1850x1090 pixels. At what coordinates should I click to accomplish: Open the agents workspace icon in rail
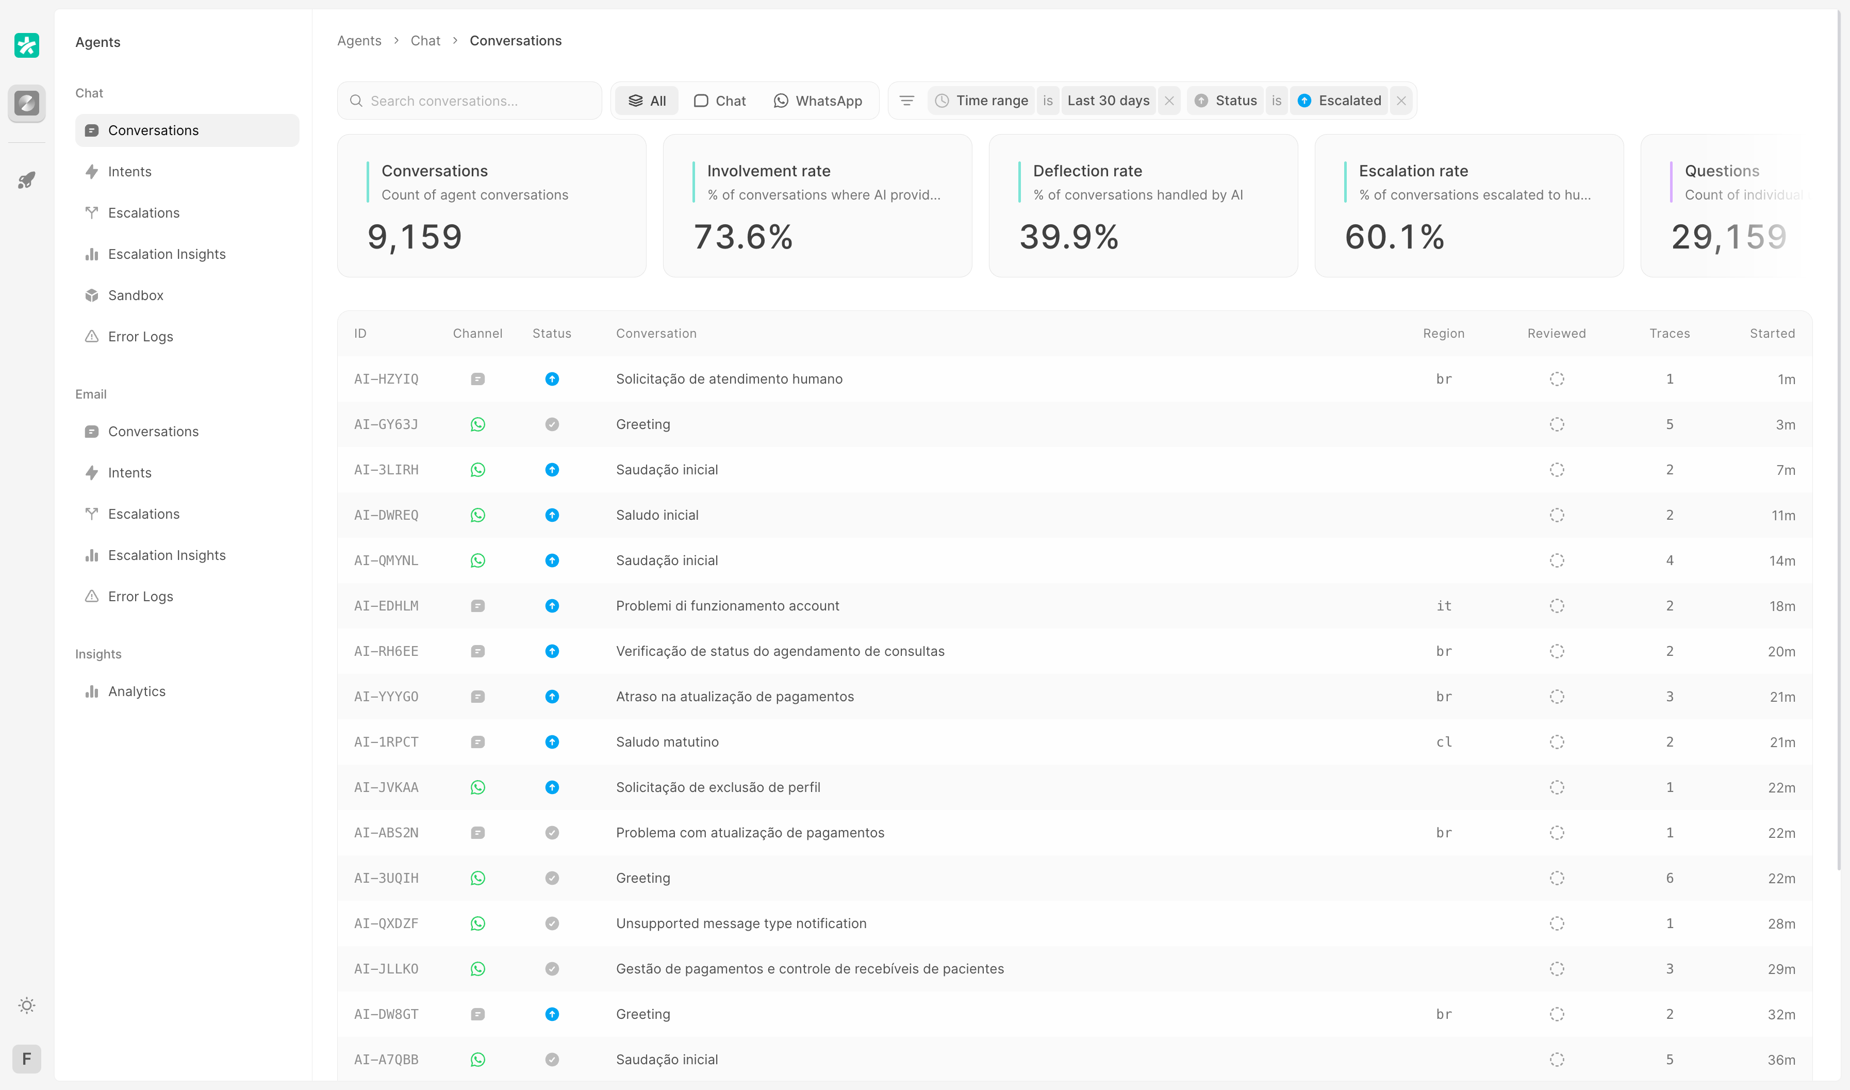(x=27, y=103)
